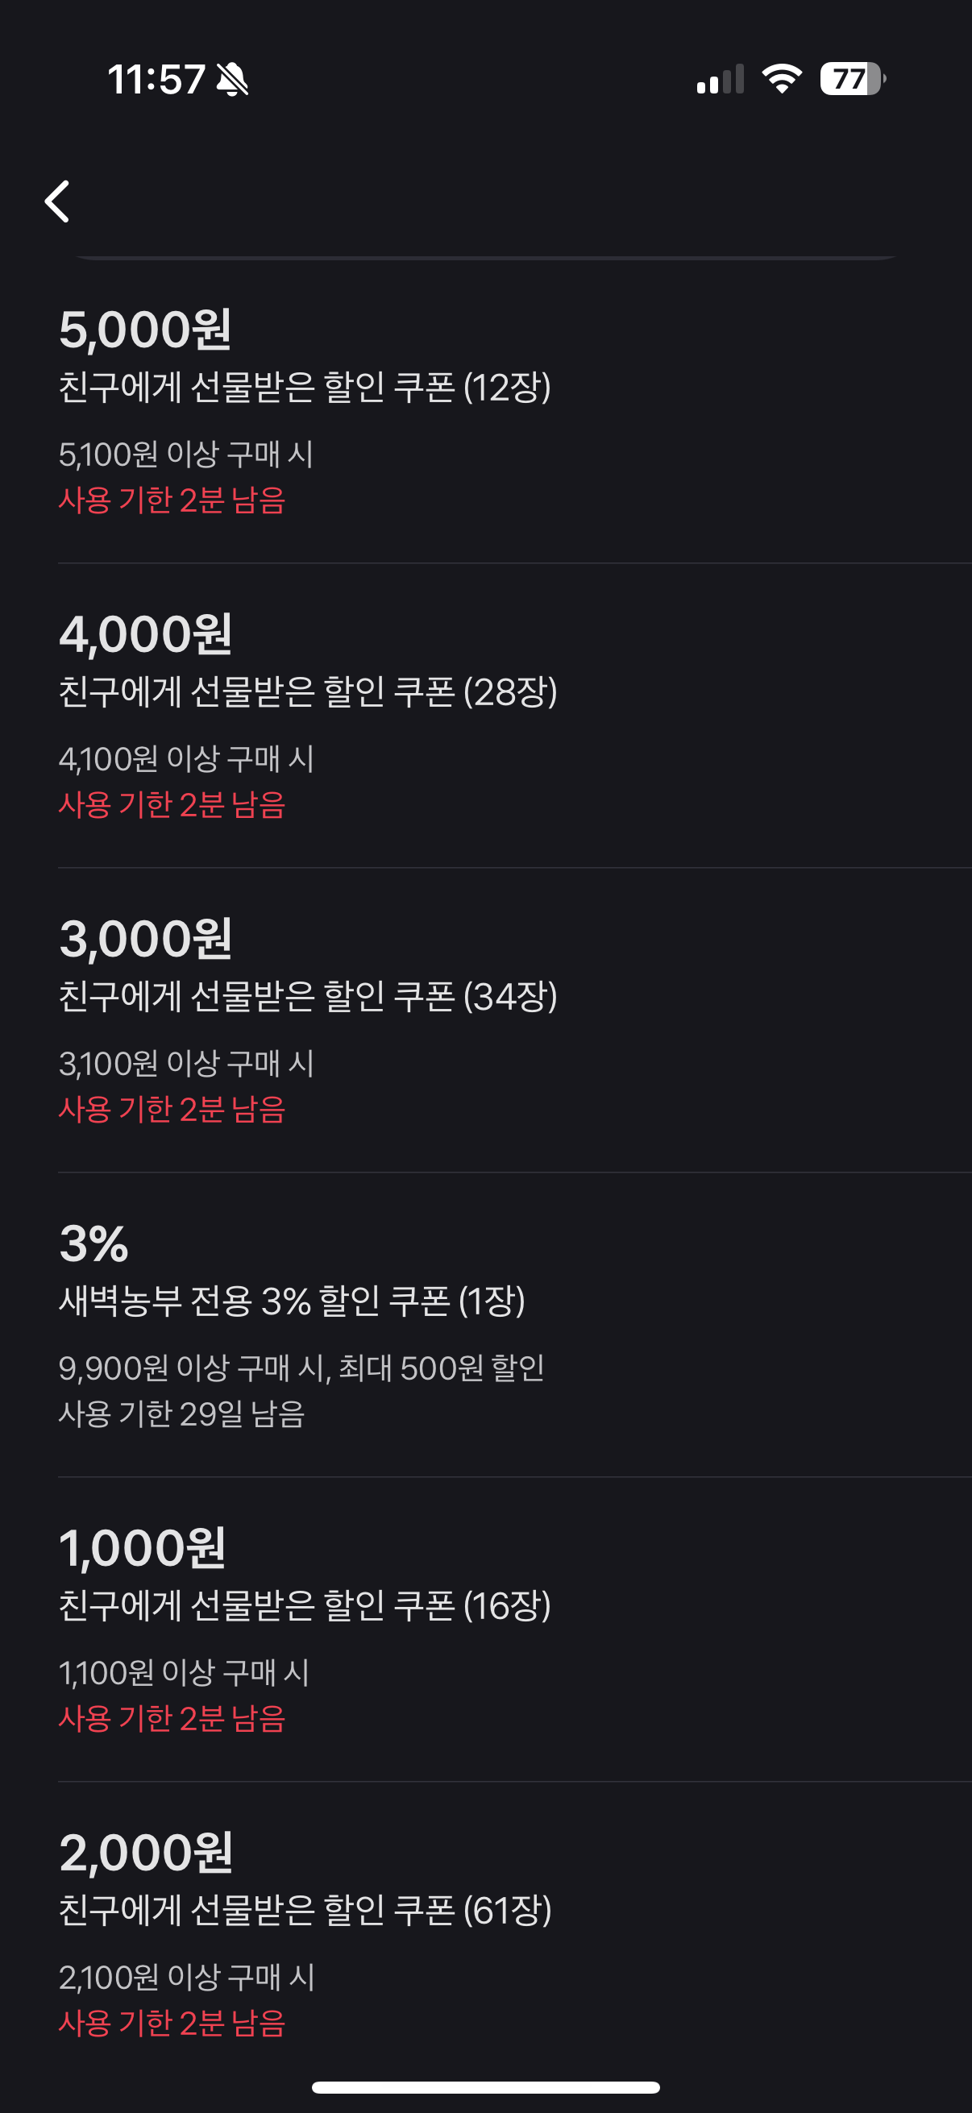Open the friend-gifted coupon with 61장

(x=305, y=1910)
